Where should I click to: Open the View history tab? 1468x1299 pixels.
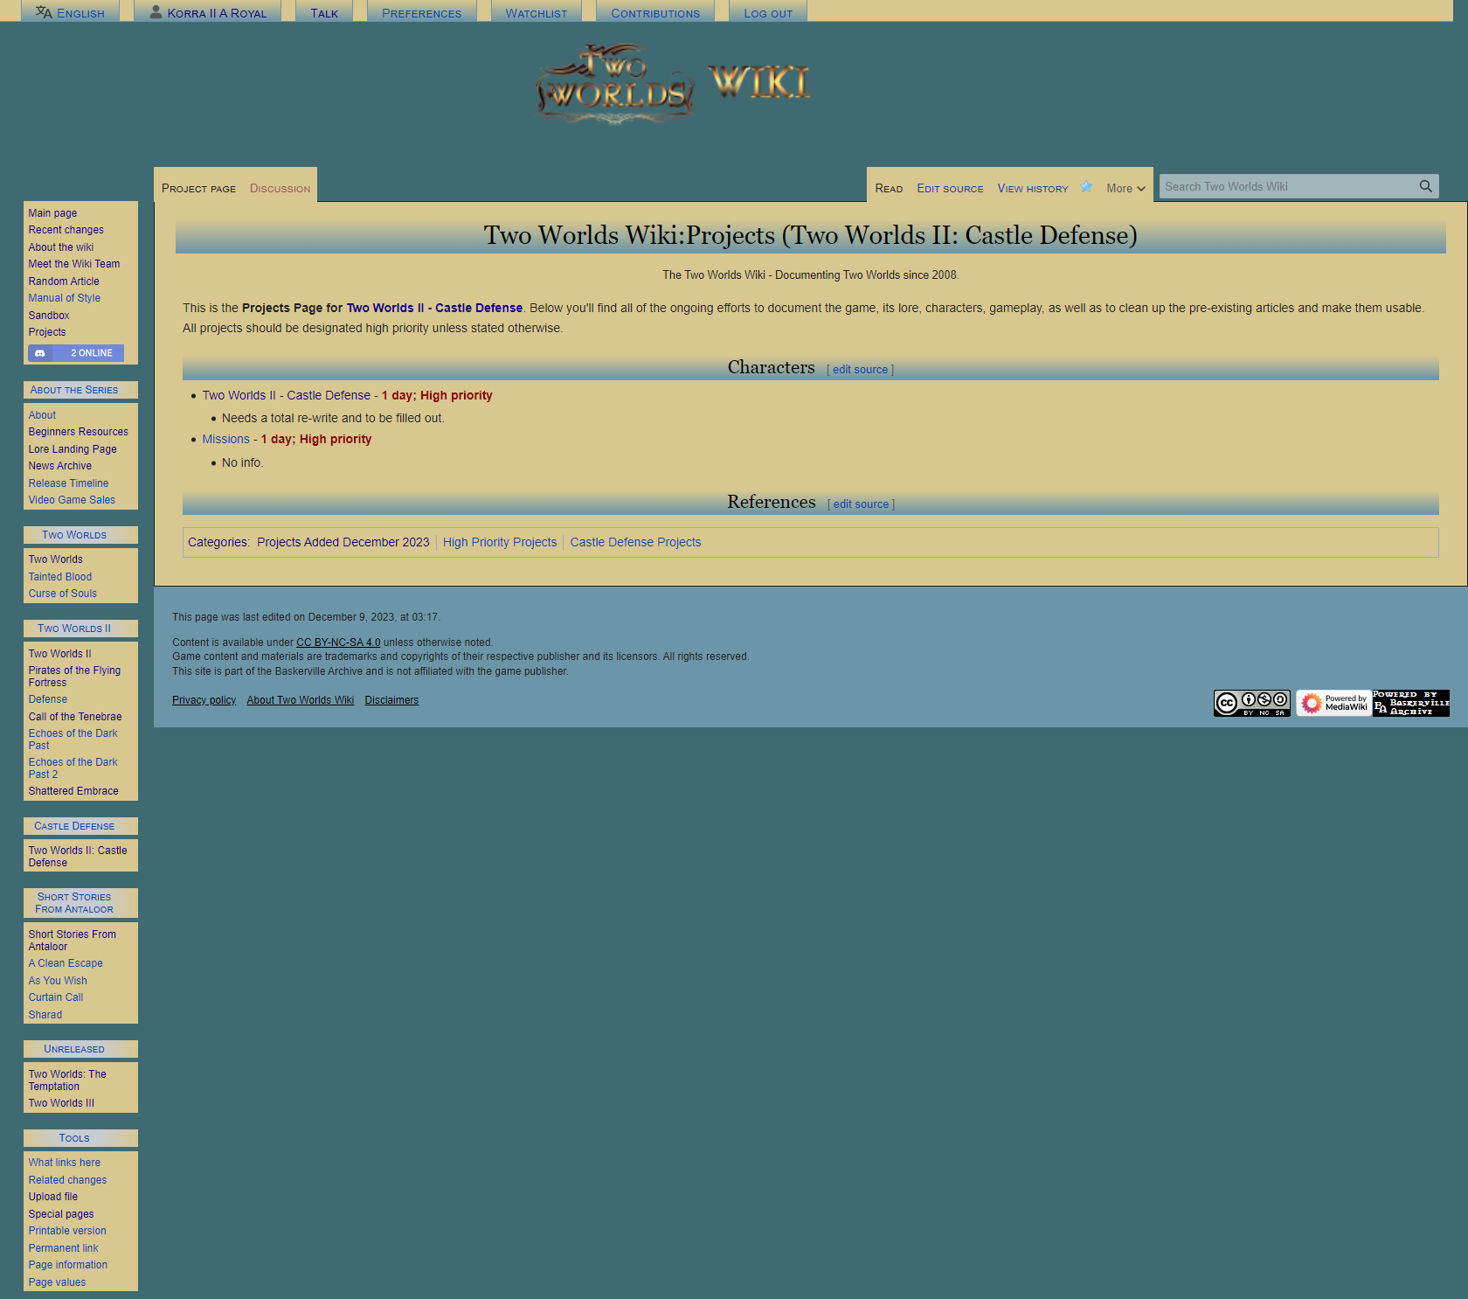(1033, 188)
